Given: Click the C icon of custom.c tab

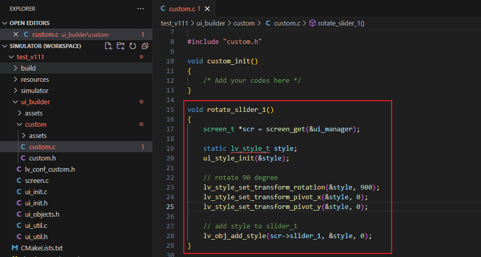Looking at the screenshot, I should [163, 9].
